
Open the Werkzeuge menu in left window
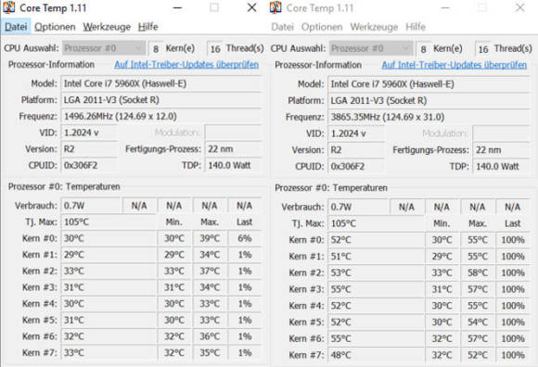[107, 27]
